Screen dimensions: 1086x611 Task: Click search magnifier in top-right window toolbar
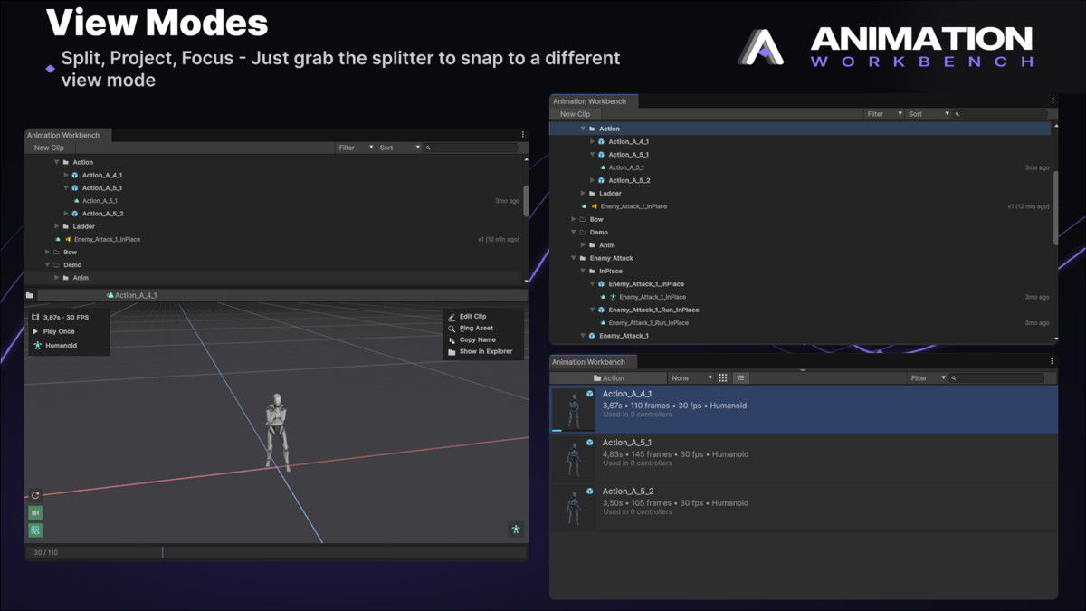(x=957, y=114)
